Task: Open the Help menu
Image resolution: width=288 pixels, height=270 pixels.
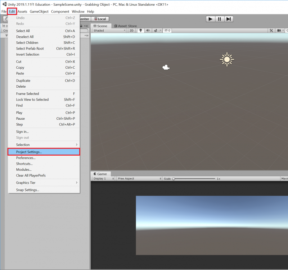Action: [x=91, y=12]
